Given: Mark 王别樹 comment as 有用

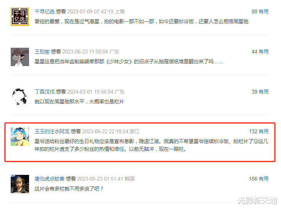Looking at the screenshot, I should [x=264, y=52].
